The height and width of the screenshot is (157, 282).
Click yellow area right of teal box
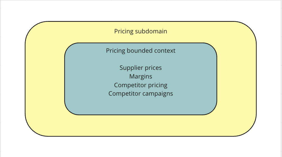[x=236, y=79]
